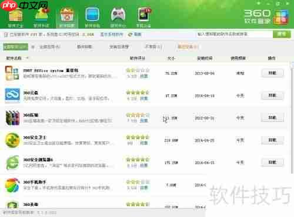
Task: Click the refresh icon beside 刷新
Action: [x=130, y=35]
